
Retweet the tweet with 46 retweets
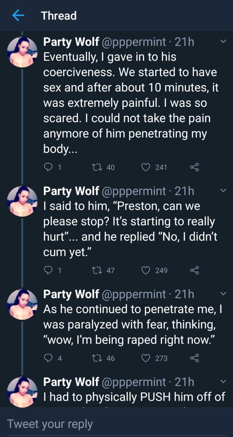97,358
